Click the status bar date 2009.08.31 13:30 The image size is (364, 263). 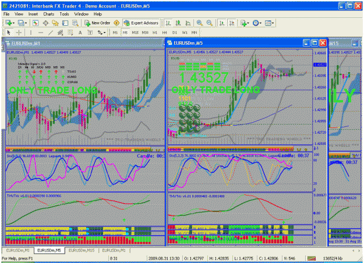pyautogui.click(x=164, y=258)
